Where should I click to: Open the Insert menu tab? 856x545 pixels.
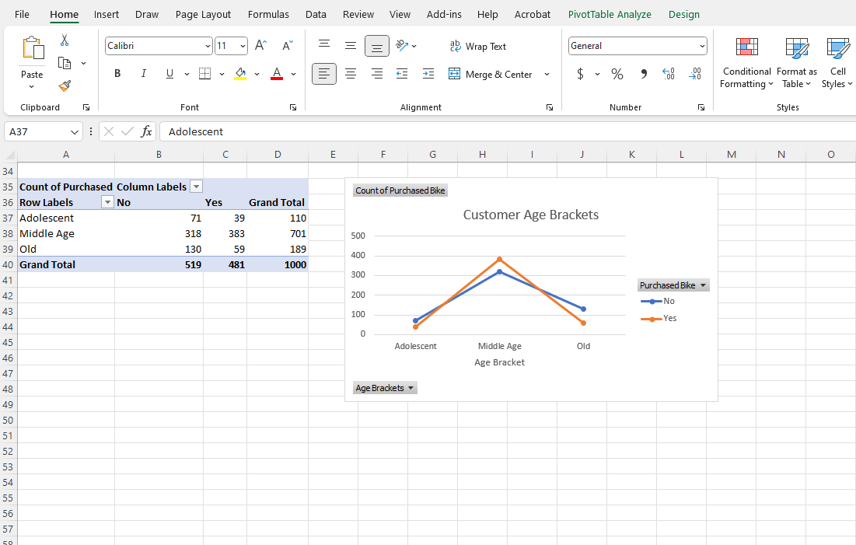click(x=106, y=14)
